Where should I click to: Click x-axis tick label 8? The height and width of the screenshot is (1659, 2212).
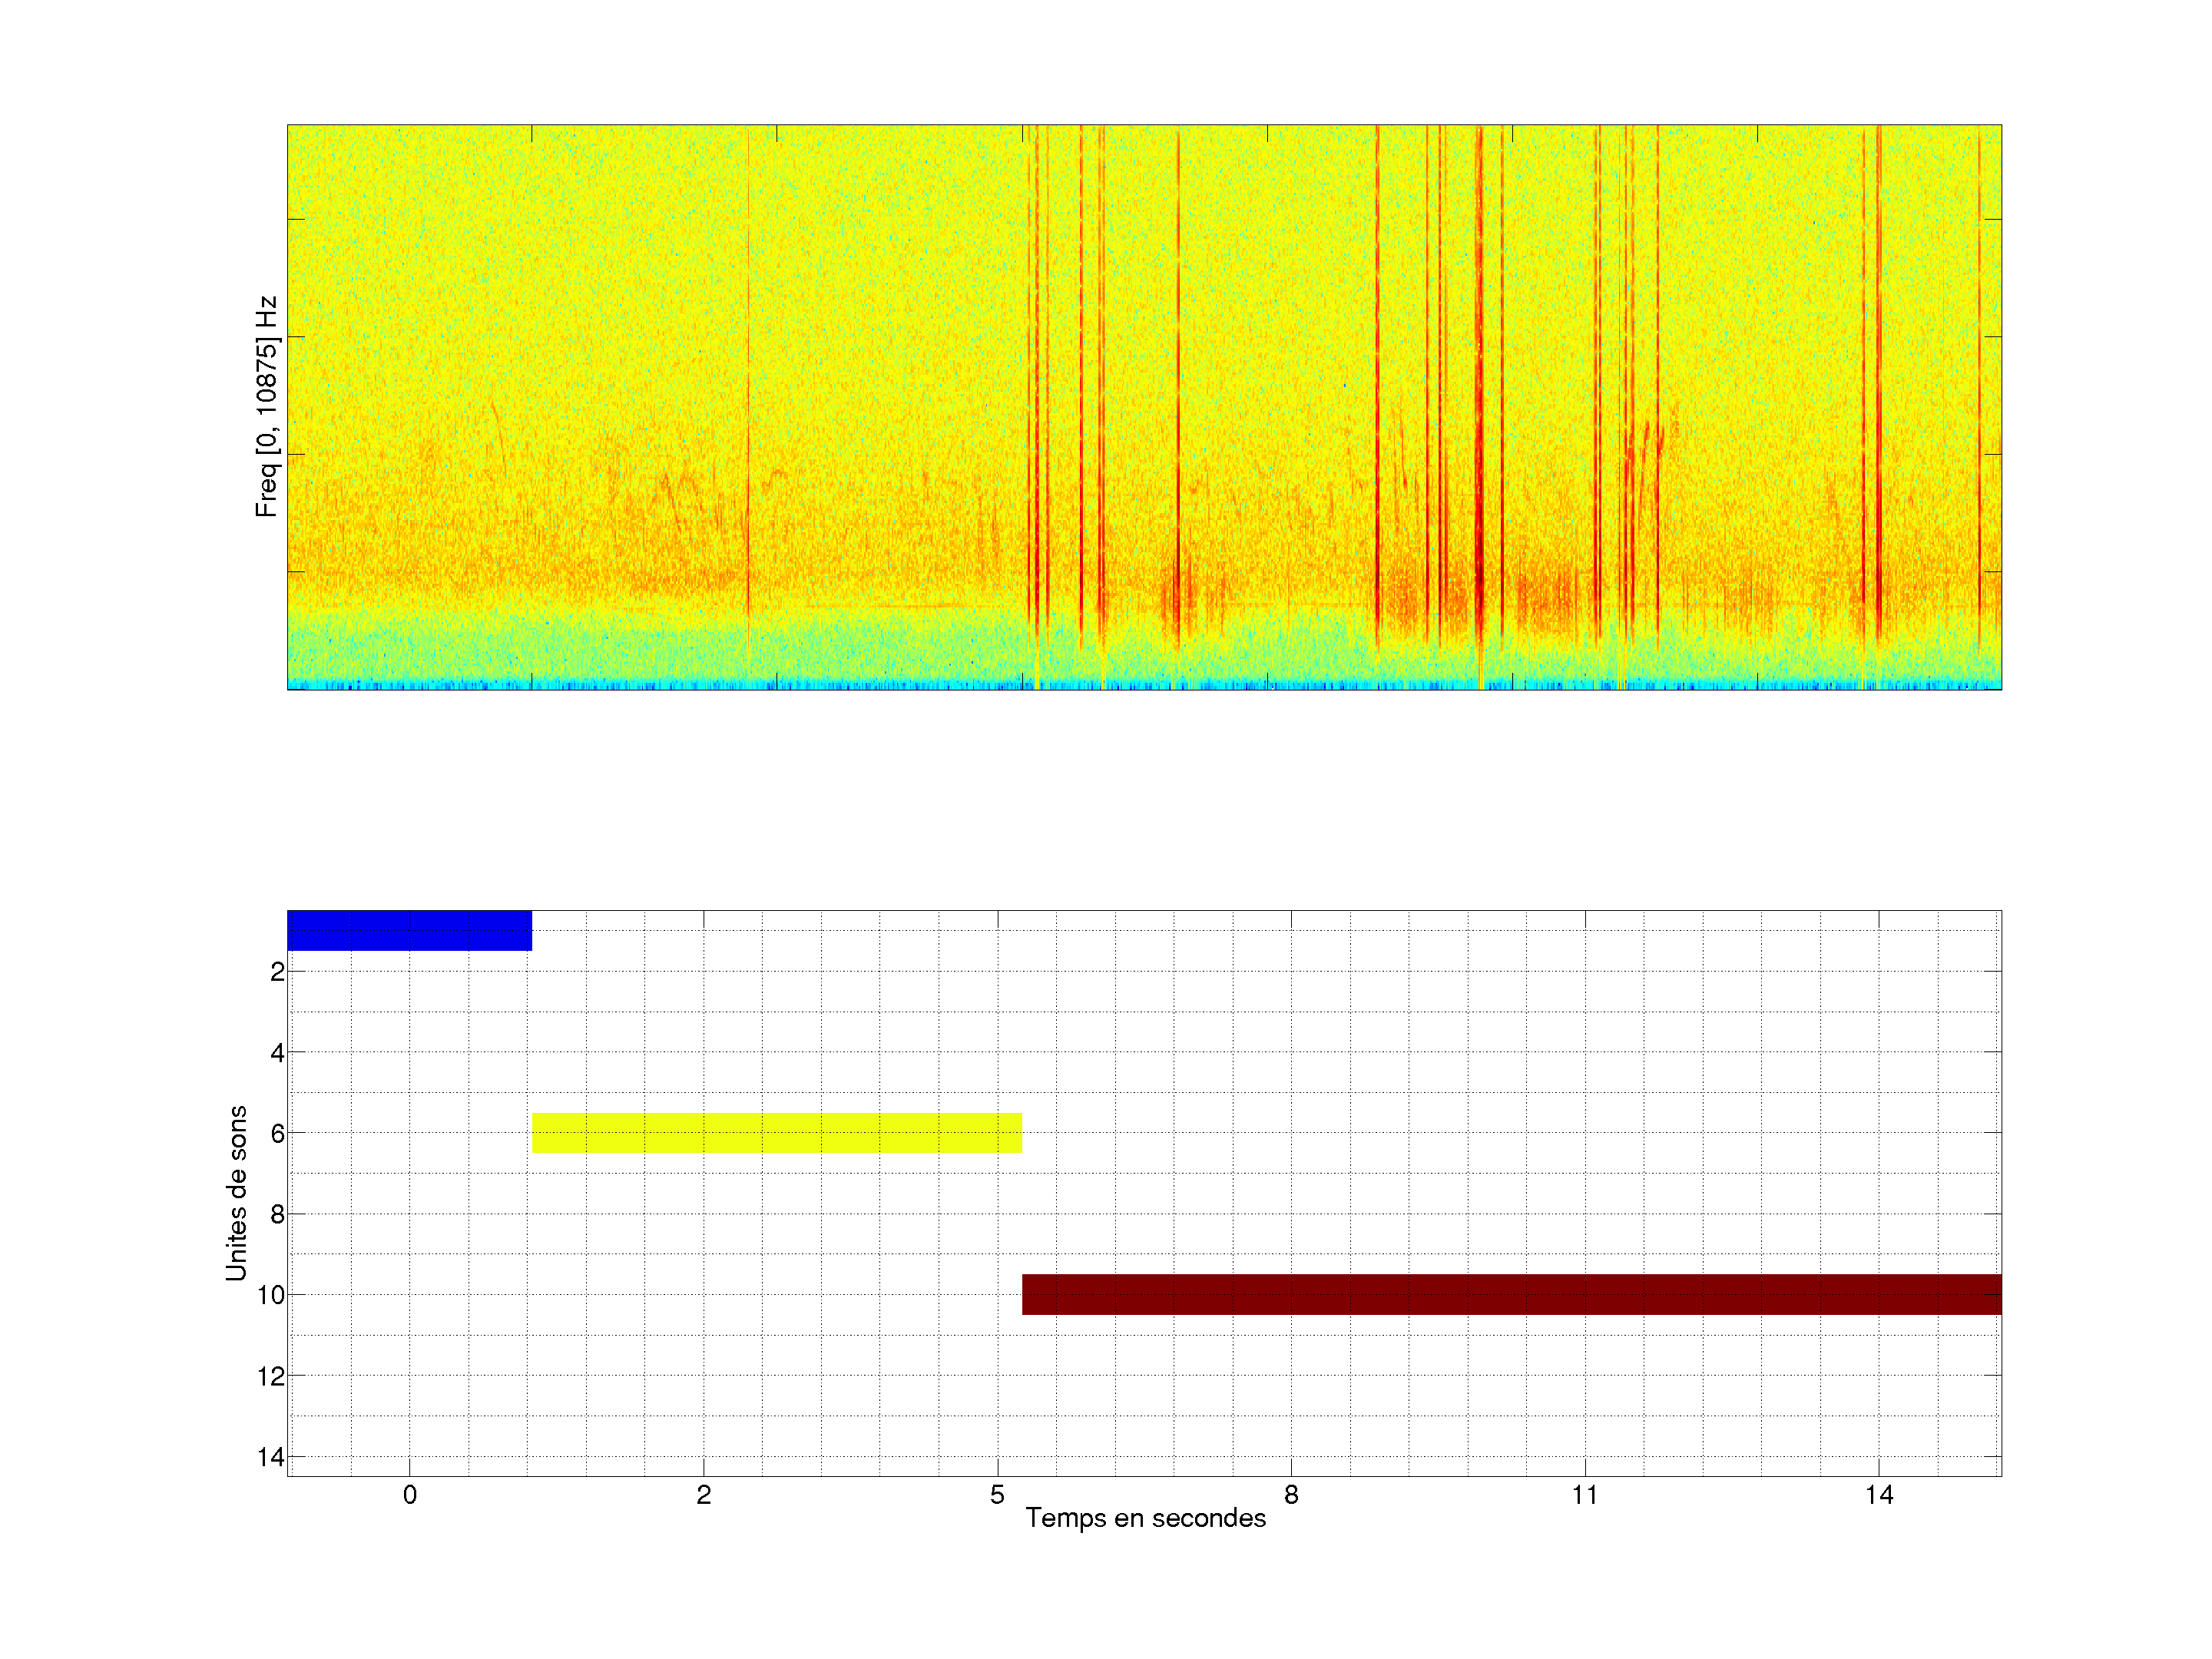[x=1291, y=1495]
